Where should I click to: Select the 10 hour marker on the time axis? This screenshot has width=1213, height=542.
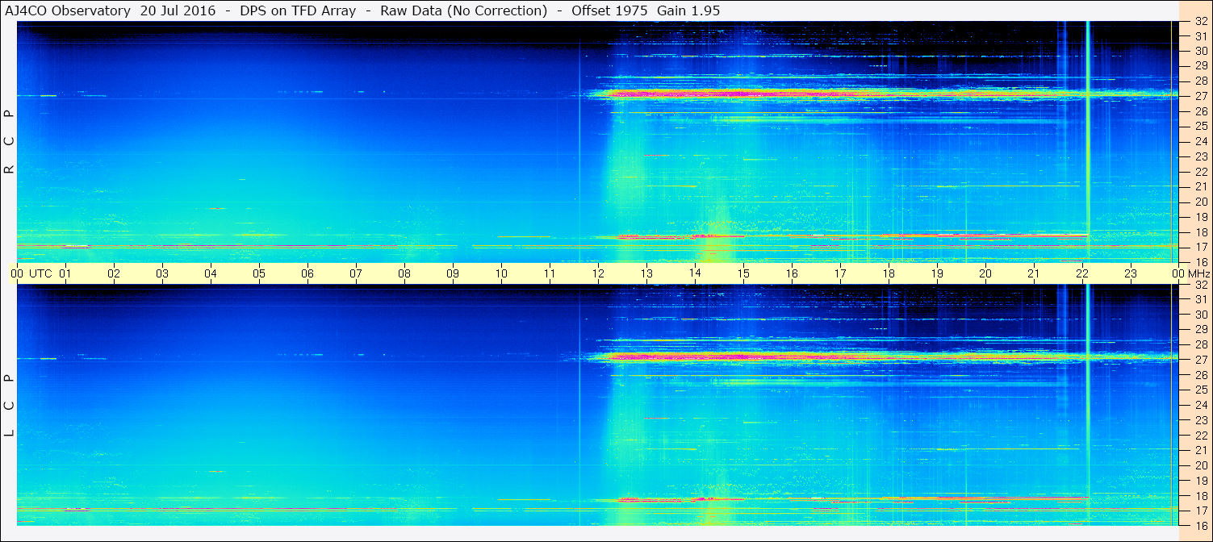coord(501,273)
